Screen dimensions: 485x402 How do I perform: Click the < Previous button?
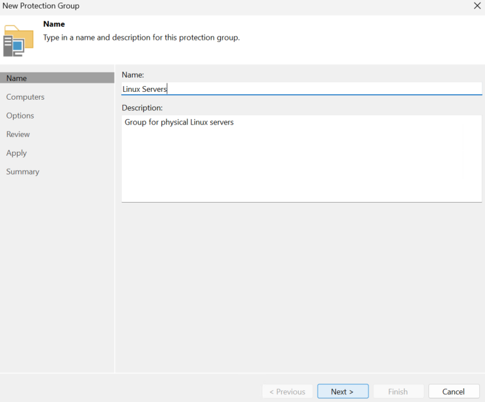287,392
